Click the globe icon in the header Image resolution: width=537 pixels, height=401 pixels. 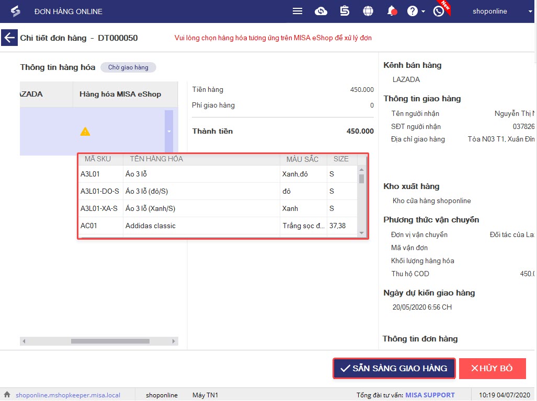click(x=368, y=11)
